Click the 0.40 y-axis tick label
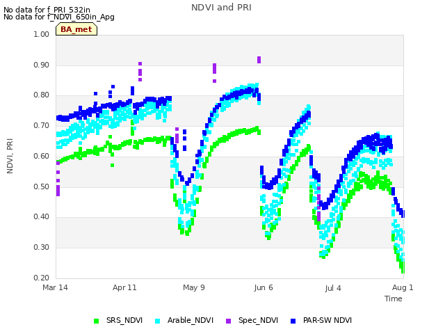 42,217
